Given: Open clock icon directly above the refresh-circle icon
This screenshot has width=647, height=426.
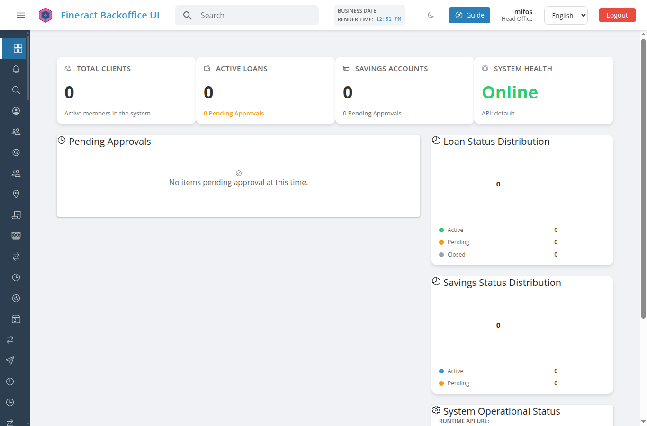Looking at the screenshot, I should [16, 277].
